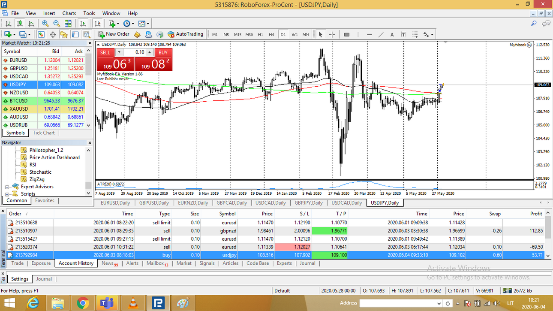Screen dimensions: 553x311
Task: Toggle the Strategy Tester icon
Action: 87,34
